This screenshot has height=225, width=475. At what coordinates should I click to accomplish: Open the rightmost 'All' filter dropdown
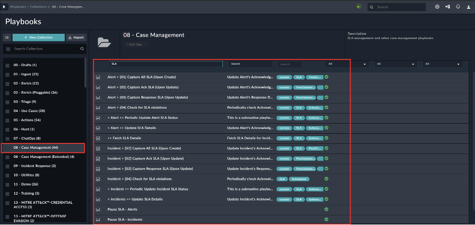click(x=442, y=64)
